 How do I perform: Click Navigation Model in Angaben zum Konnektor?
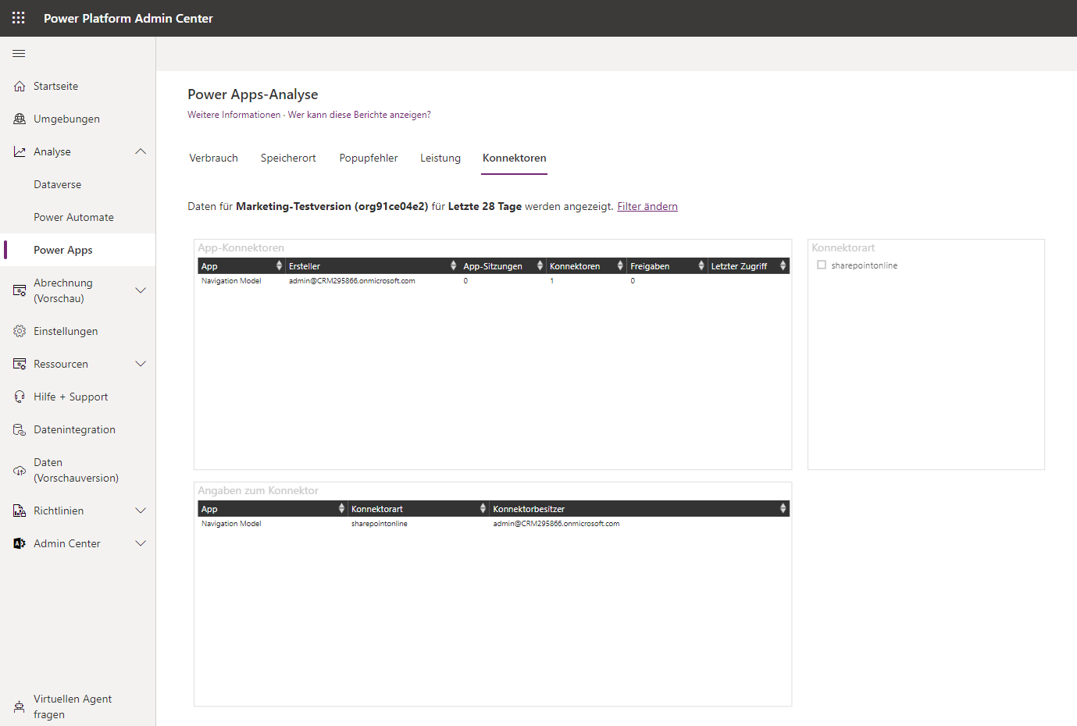click(x=231, y=524)
